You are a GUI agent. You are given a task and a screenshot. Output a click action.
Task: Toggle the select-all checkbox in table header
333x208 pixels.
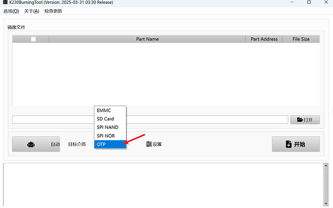(x=33, y=39)
